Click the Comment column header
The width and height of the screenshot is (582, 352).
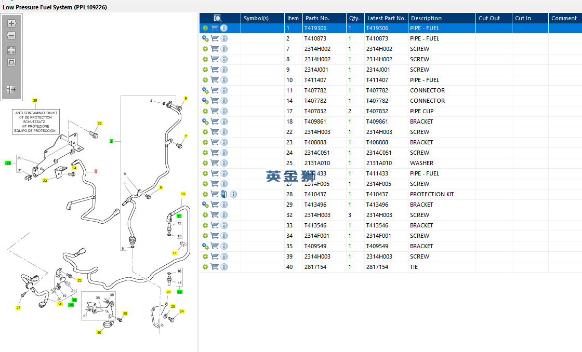pyautogui.click(x=565, y=18)
